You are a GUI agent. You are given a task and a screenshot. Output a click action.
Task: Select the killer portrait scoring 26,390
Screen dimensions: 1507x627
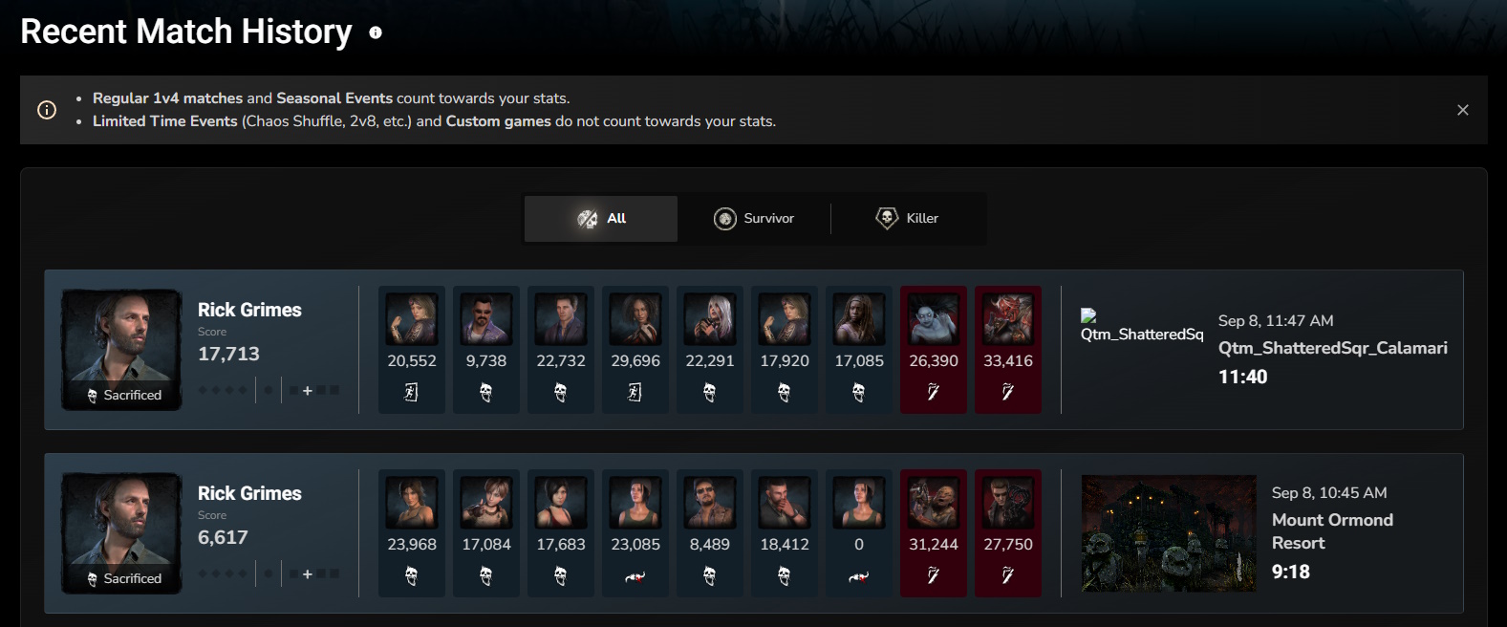934,318
